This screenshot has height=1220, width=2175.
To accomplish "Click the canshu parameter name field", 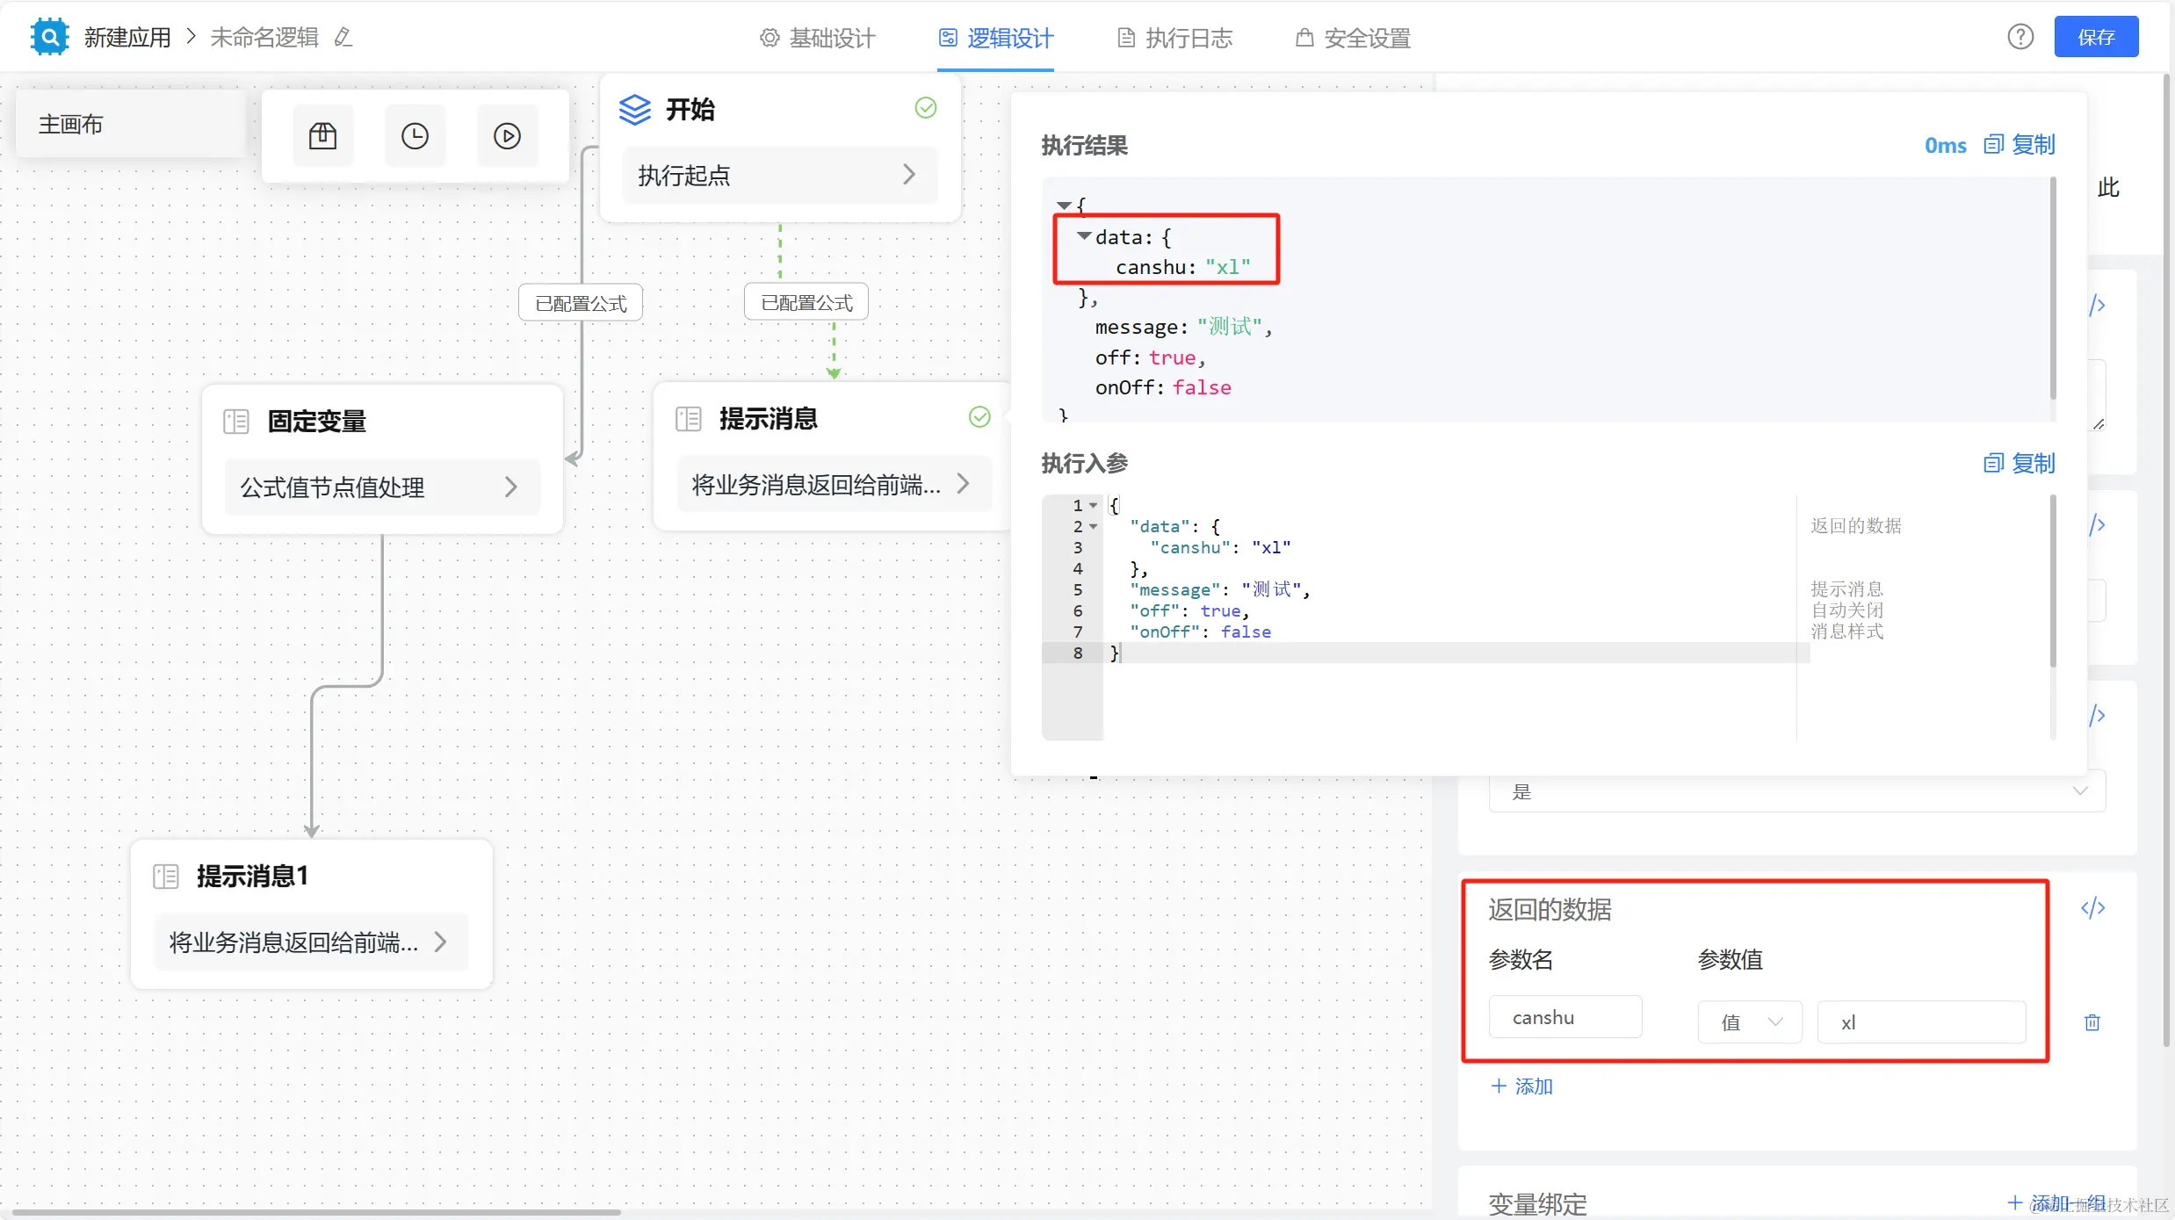I will click(x=1564, y=1018).
